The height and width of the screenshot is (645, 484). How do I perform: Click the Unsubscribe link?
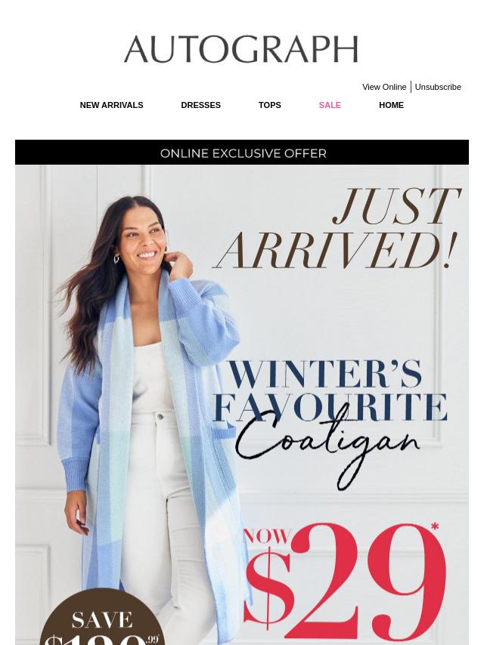click(438, 87)
